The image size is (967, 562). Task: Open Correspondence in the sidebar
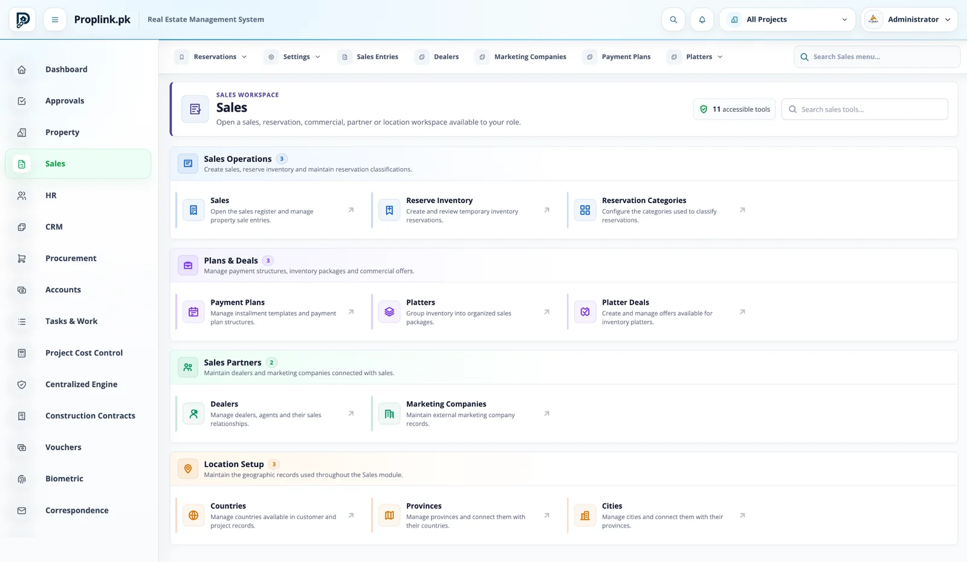[x=78, y=511]
